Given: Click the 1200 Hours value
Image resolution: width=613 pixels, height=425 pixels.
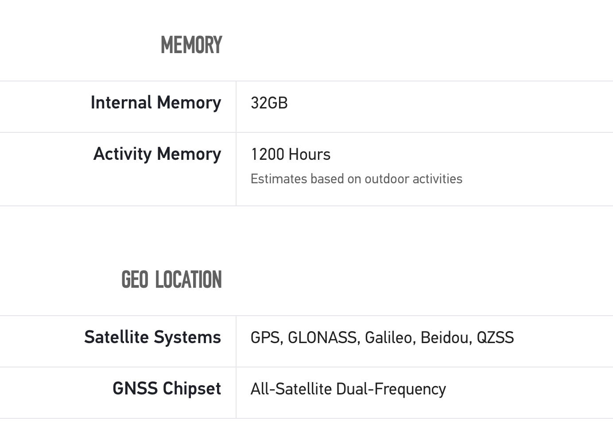Looking at the screenshot, I should coord(291,155).
